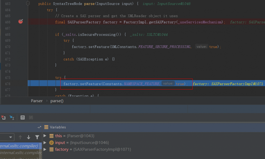Toggle the frames filter funnel icon
Viewport: 265px width, 159px height.
point(37,137)
